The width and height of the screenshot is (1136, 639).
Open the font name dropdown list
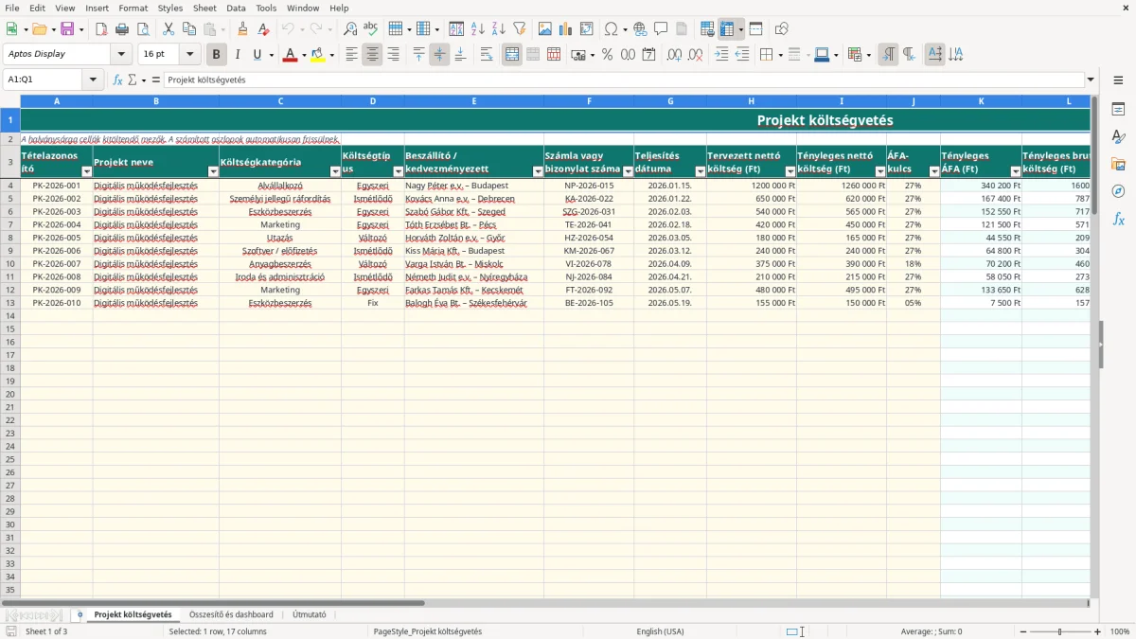[x=121, y=55]
